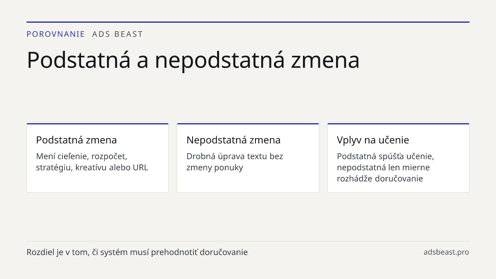Click the ADS BEAST label
This screenshot has width=496, height=279.
117,34
